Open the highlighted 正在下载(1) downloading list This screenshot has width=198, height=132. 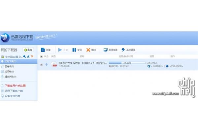pos(18,61)
